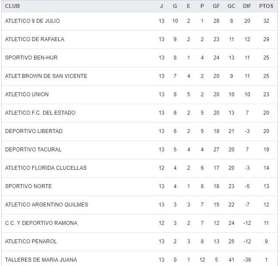Viewport: 280px width, 266px height.
Task: Click Sportivo Ben-Hur team name
Action: pos(31,58)
